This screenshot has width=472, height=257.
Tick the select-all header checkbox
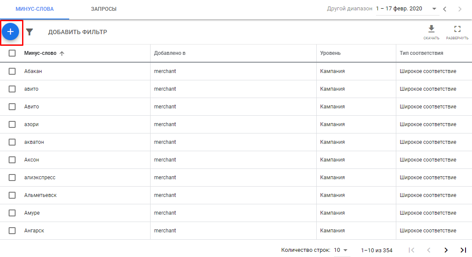tap(12, 53)
